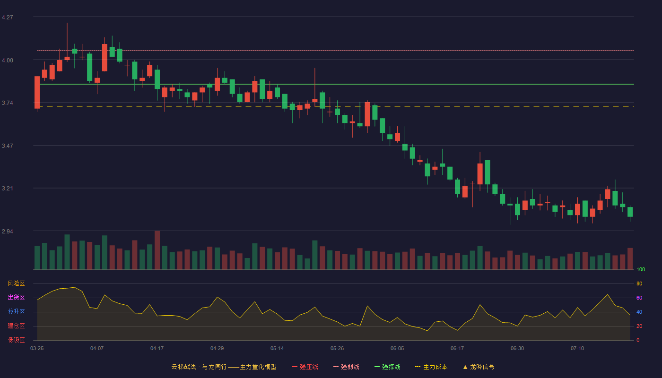Click the 3.47 price axis label
Viewport: 662px width, 378px height.
(8, 146)
